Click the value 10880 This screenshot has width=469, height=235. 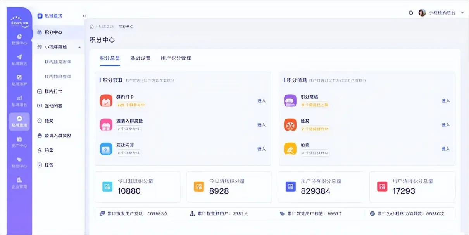[129, 191]
